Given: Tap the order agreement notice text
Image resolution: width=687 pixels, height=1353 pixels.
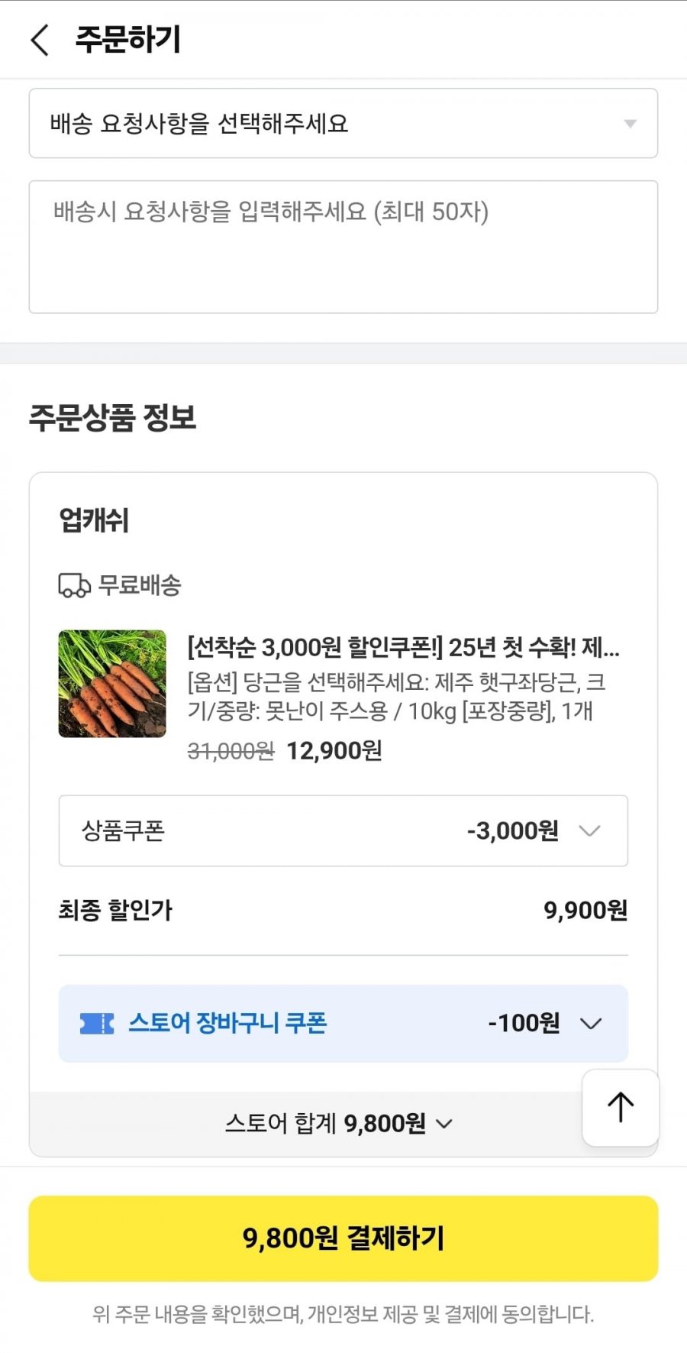Looking at the screenshot, I should (x=343, y=1314).
